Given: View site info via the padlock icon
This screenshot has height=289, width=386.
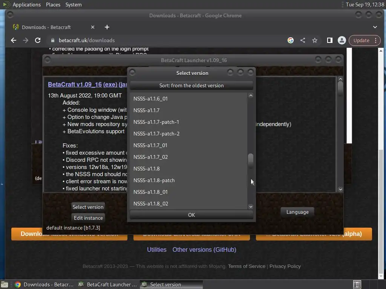Looking at the screenshot, I should (x=52, y=40).
